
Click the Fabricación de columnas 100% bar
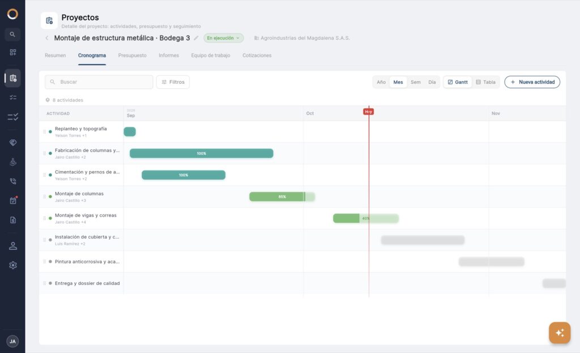pos(201,153)
